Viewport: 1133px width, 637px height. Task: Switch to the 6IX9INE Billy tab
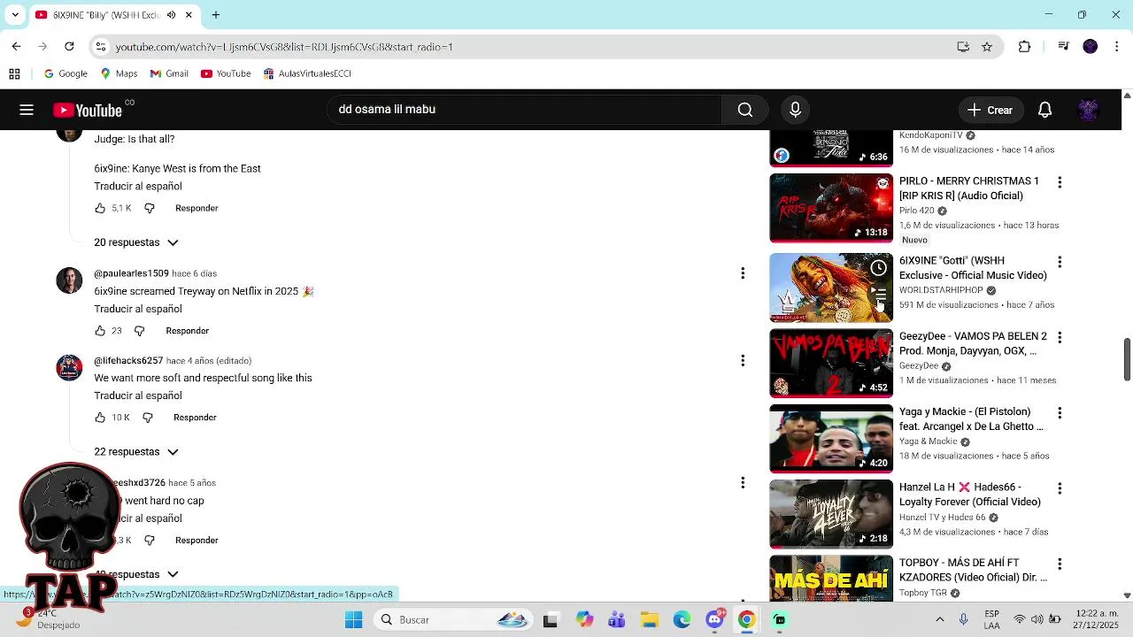pos(104,15)
